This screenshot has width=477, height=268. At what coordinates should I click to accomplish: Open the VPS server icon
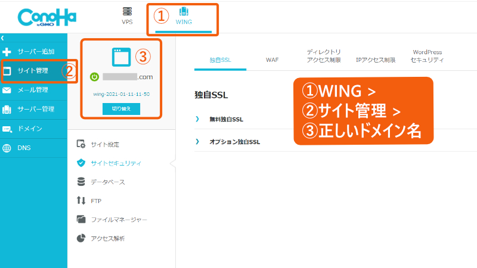click(x=127, y=11)
